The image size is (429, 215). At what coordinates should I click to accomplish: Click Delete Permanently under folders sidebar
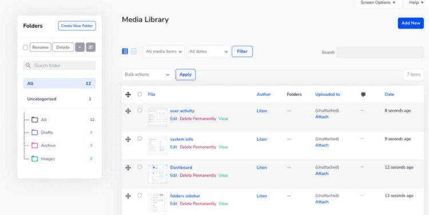pyautogui.click(x=198, y=204)
